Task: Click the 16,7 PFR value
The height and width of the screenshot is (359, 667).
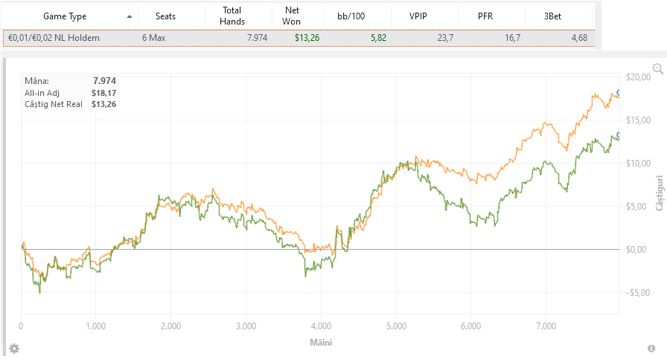Action: 513,38
